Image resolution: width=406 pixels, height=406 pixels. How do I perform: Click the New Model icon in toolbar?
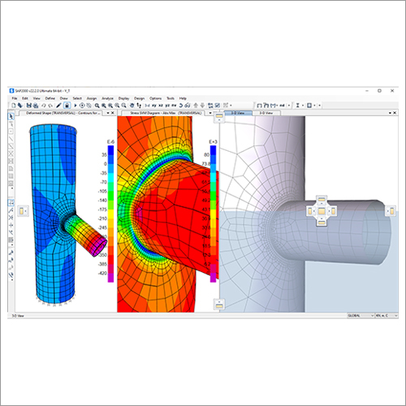[14, 106]
